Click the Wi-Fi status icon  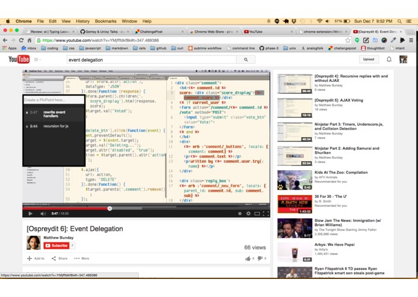pyautogui.click(x=319, y=21)
